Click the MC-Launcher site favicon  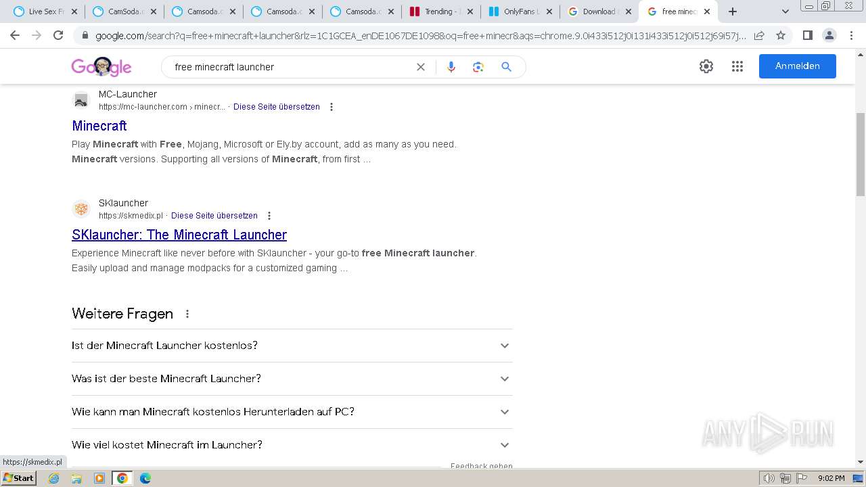[81, 101]
